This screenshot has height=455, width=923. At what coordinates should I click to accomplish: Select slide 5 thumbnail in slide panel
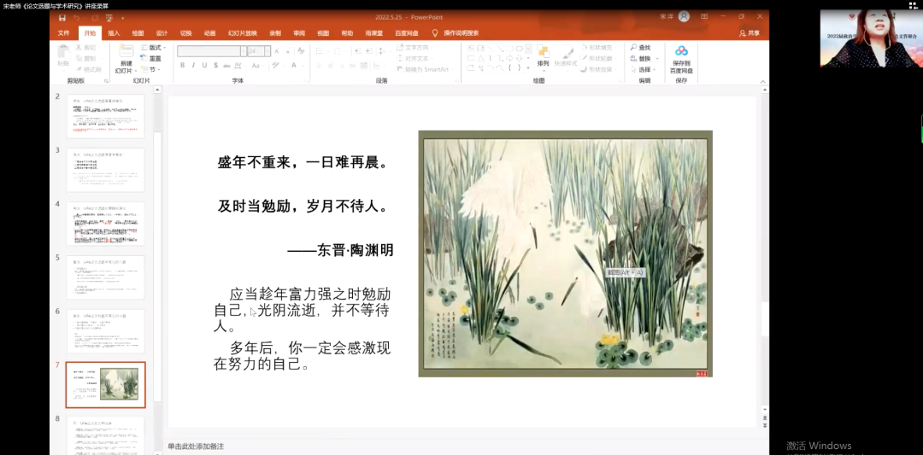coord(105,277)
